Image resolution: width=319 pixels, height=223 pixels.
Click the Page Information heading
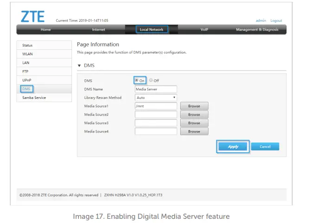(98, 44)
